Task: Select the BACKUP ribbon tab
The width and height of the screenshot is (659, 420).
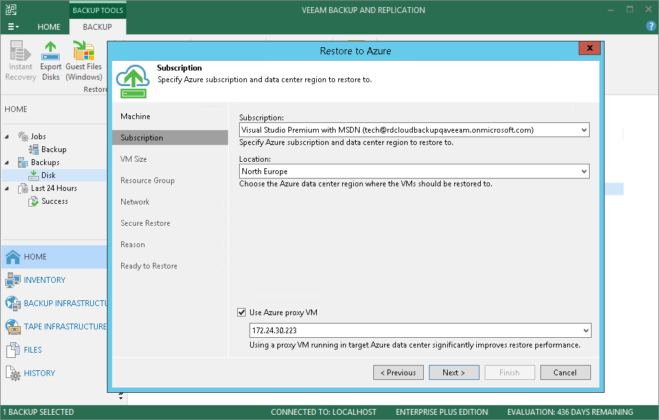Action: (97, 27)
